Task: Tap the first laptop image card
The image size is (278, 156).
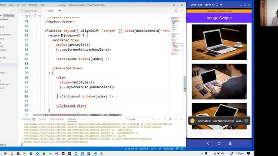Action: (x=219, y=42)
